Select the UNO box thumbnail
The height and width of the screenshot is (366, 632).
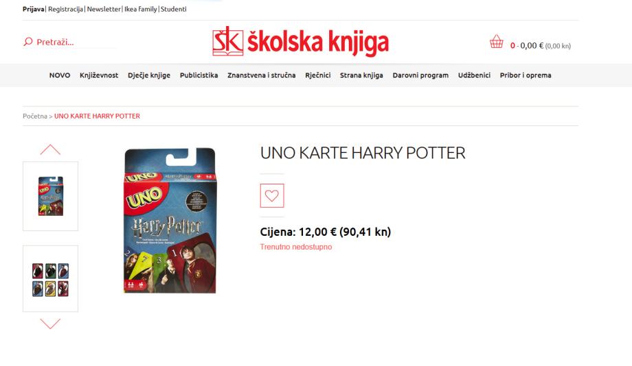tap(50, 196)
